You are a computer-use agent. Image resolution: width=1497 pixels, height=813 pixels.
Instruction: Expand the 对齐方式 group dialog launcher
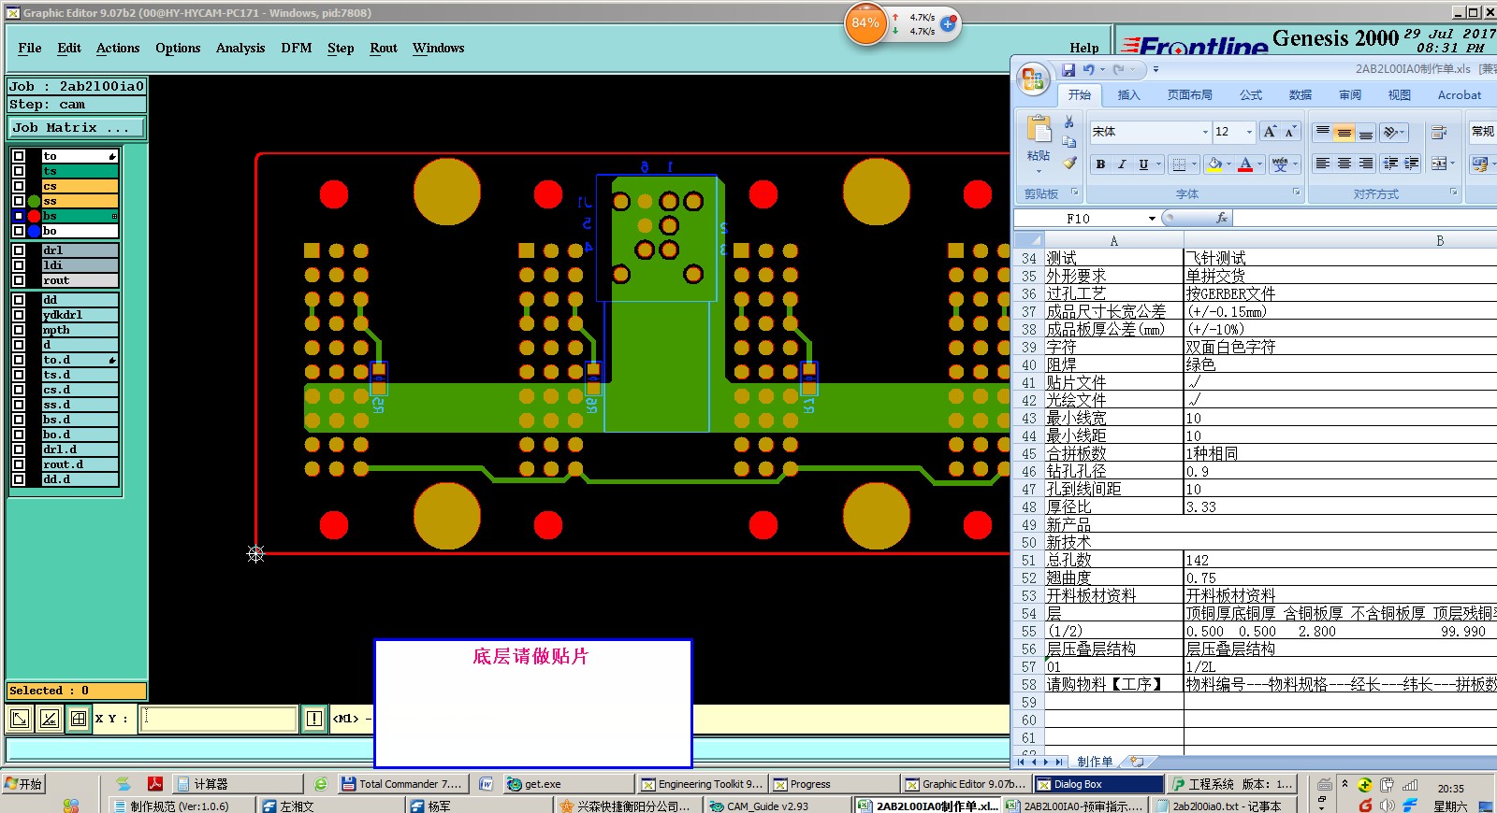click(x=1454, y=192)
